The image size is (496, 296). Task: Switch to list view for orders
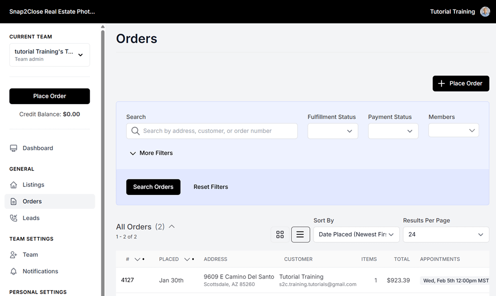tap(301, 234)
